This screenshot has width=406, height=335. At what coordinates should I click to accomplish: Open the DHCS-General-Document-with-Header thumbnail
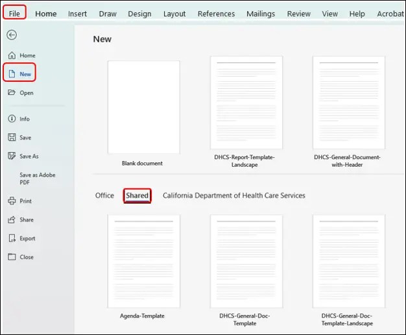tap(349, 103)
